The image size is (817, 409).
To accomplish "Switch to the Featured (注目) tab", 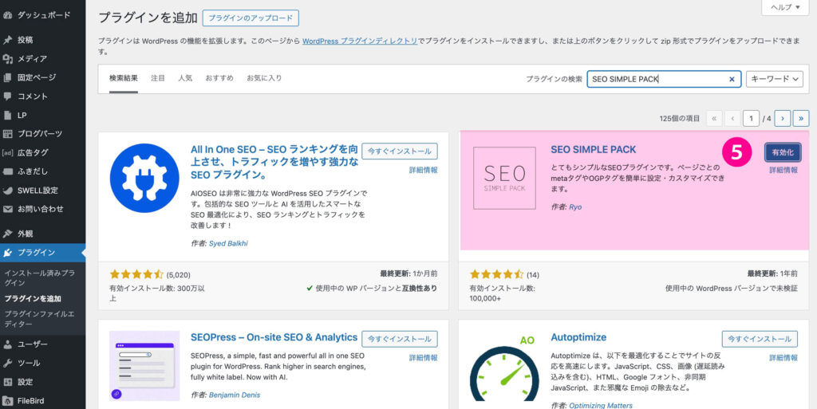I will click(x=158, y=78).
